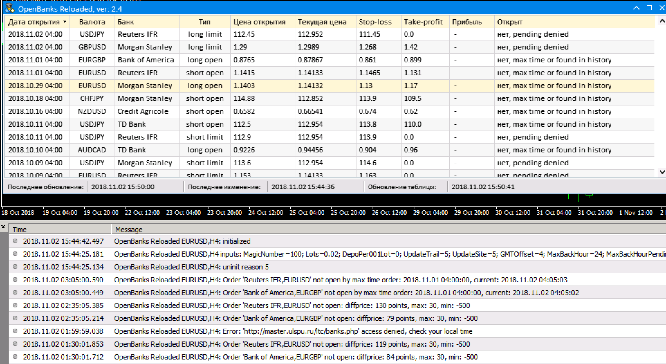The height and width of the screenshot is (364, 666).
Task: Click the 'Открыт' column header
Action: point(574,22)
